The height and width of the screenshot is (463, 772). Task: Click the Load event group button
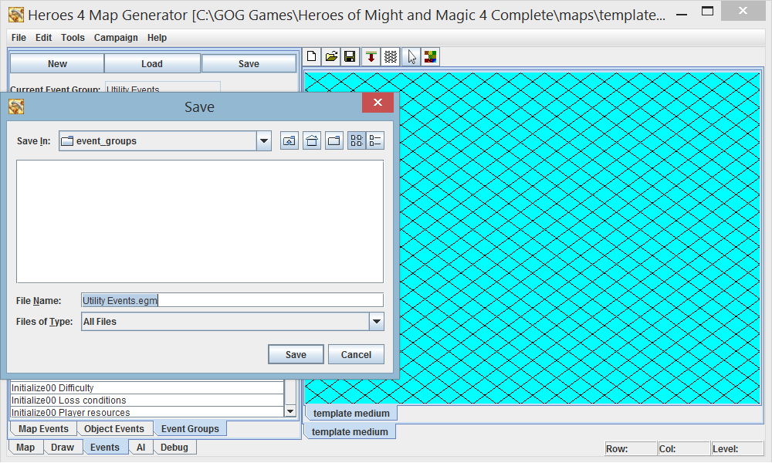click(x=151, y=64)
